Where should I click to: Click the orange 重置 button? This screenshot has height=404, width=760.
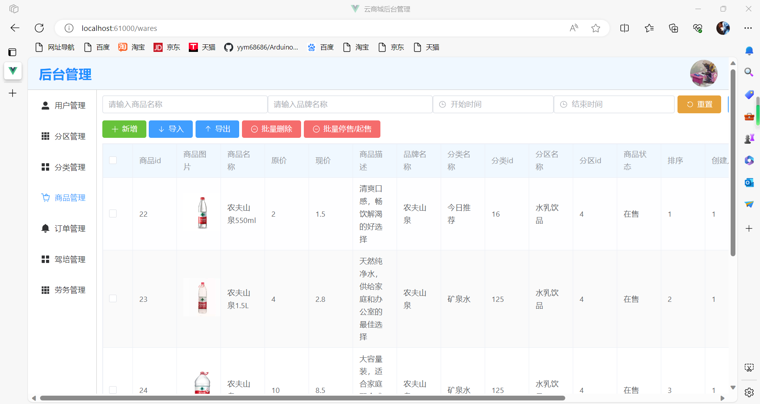(x=699, y=105)
